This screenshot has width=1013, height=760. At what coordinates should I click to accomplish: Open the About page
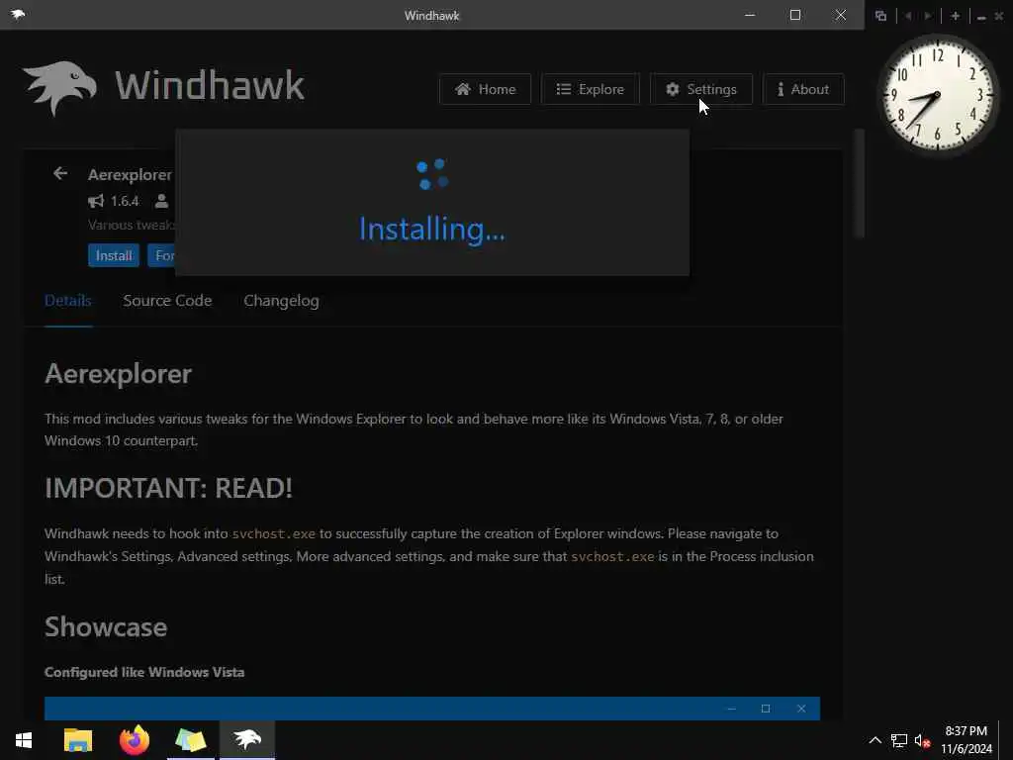tap(803, 89)
